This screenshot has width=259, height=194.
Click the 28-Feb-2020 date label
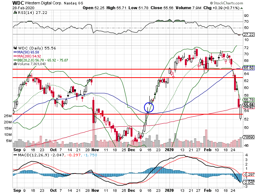click(23, 8)
